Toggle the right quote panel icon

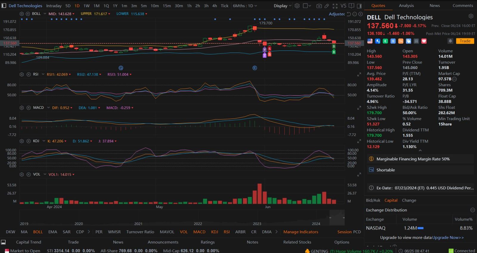[359, 6]
